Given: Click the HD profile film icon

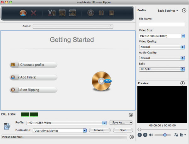Looking at the screenshot, I should point(7,126).
